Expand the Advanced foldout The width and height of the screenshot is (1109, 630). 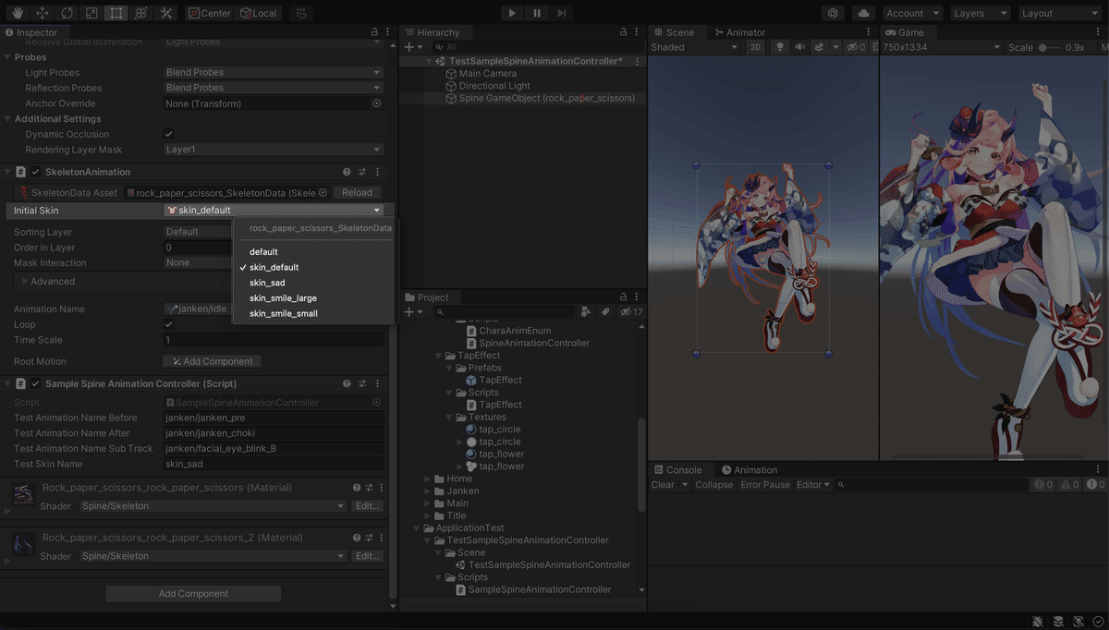click(x=53, y=281)
